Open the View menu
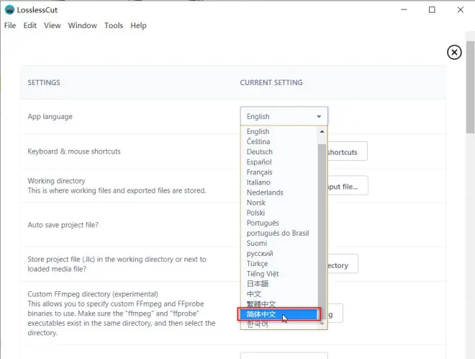This screenshot has height=359, width=475. pyautogui.click(x=52, y=25)
